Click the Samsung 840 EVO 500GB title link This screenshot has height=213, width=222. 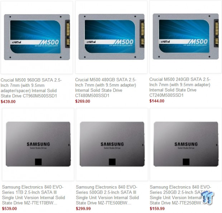point(107,195)
